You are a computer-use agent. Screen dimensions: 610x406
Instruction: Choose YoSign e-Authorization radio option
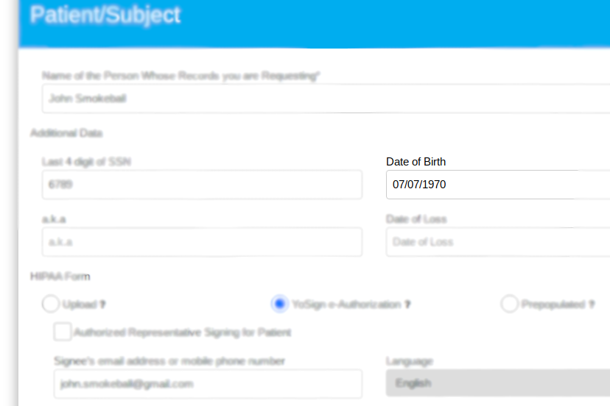[x=279, y=304]
